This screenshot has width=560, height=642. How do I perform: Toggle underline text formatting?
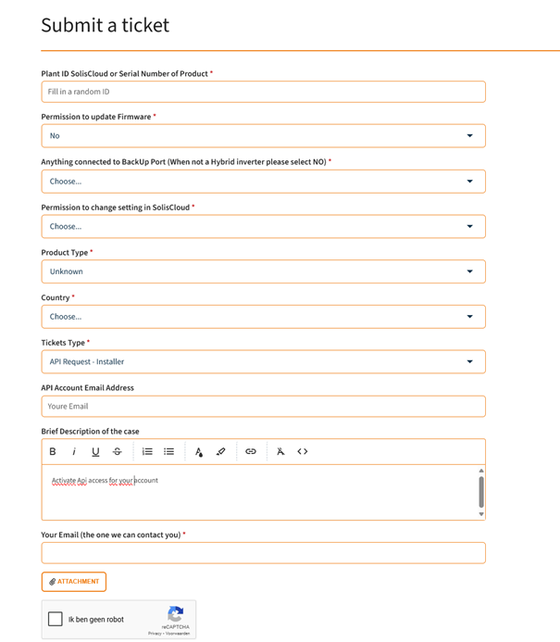point(95,452)
